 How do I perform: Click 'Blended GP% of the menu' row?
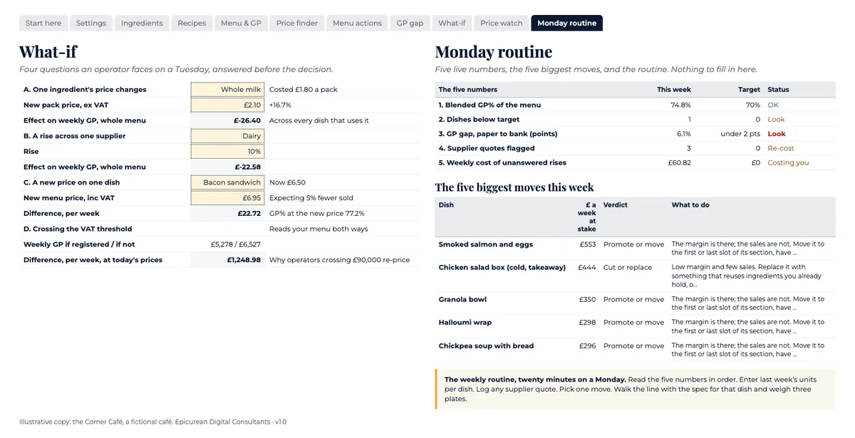pyautogui.click(x=635, y=105)
